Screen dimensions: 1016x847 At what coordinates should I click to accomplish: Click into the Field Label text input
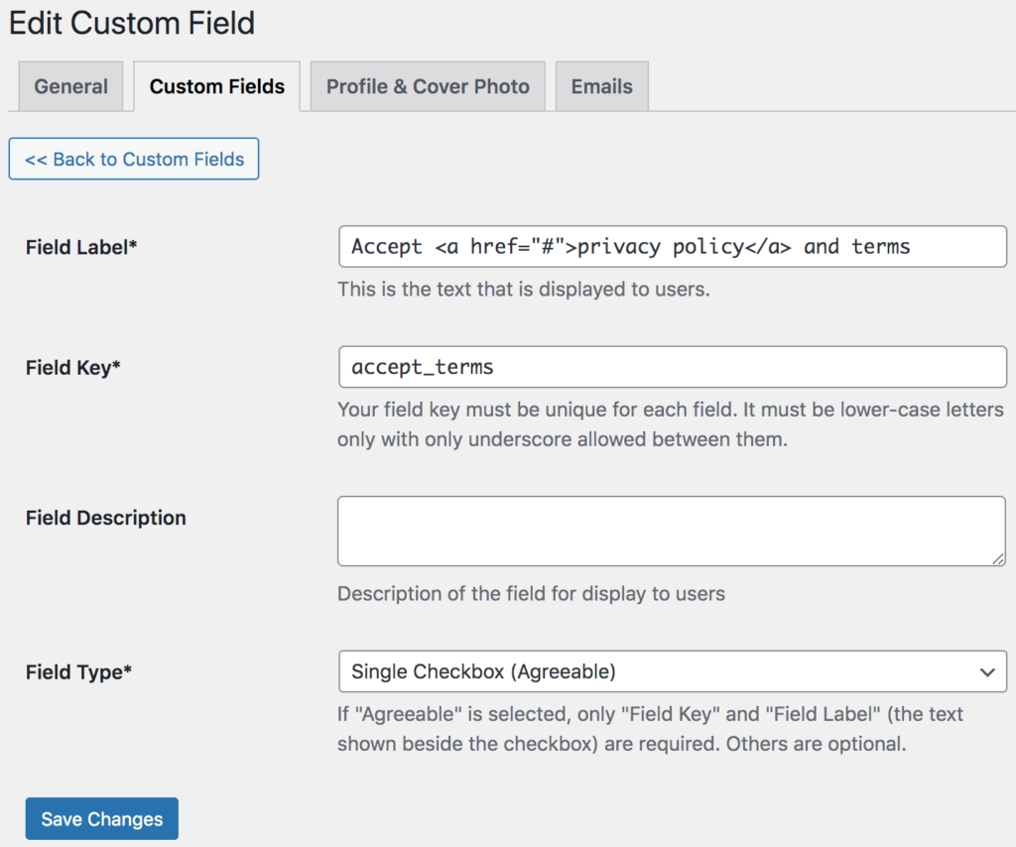[673, 246]
